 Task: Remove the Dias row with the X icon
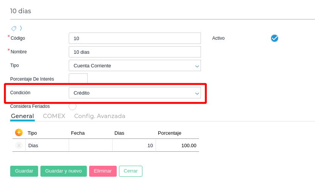(19, 145)
